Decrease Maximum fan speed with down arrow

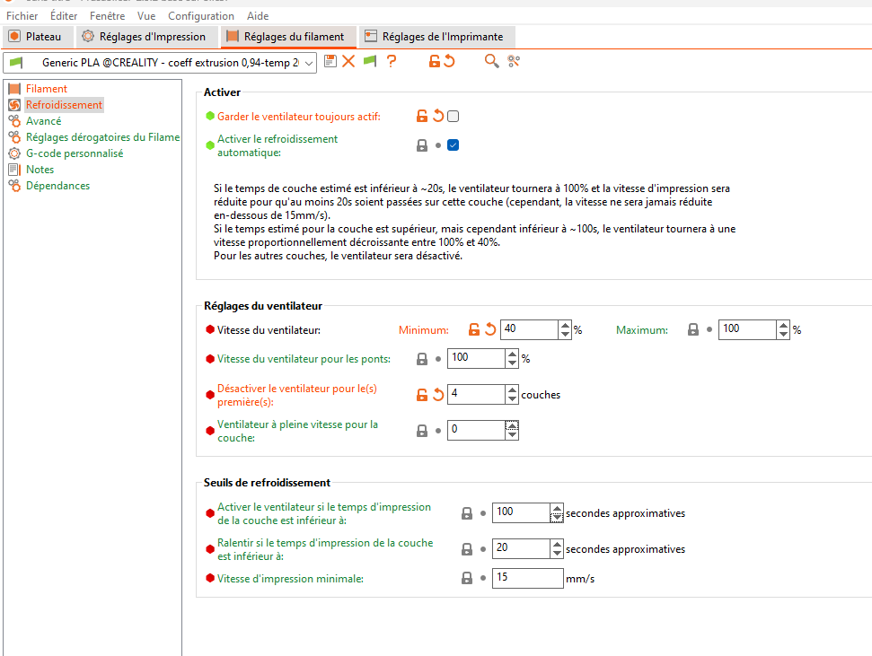click(x=783, y=334)
